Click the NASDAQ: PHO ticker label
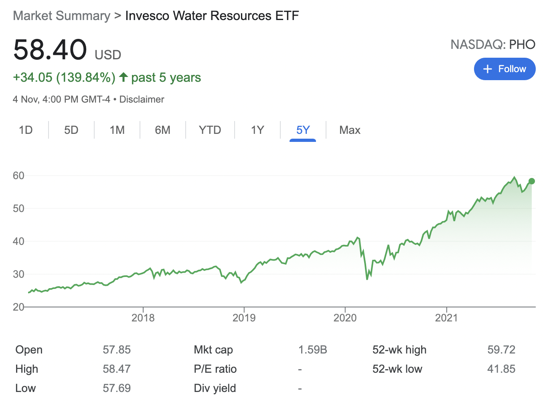This screenshot has height=408, width=551. click(493, 44)
